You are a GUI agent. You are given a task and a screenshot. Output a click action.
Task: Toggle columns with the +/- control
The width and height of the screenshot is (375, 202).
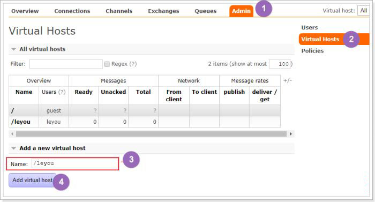[x=288, y=81]
